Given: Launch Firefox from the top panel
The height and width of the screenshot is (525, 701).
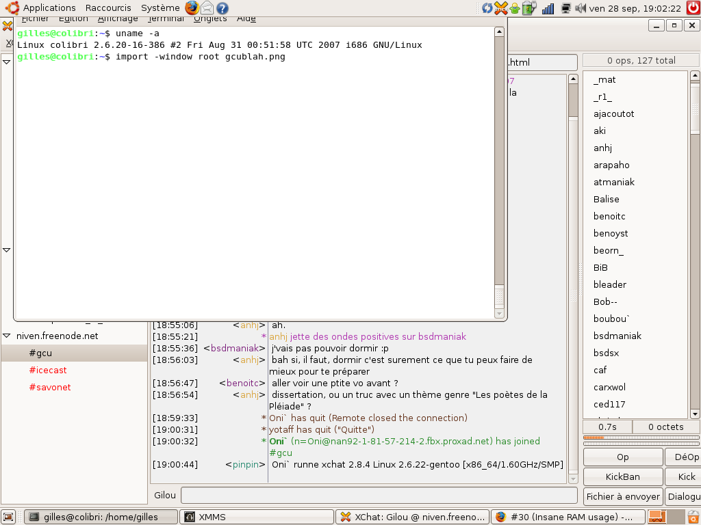Looking at the screenshot, I should (x=192, y=8).
